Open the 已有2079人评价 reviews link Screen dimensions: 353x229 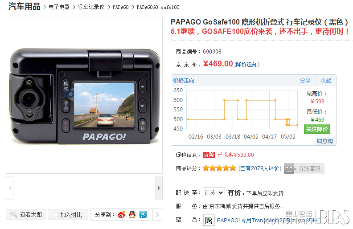[260, 168]
